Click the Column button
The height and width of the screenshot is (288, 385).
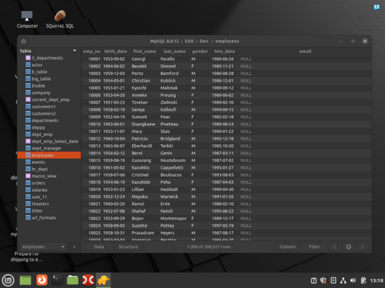coord(288,247)
